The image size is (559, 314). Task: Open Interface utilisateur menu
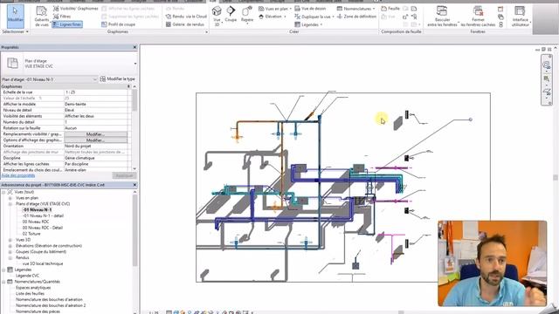[521, 17]
